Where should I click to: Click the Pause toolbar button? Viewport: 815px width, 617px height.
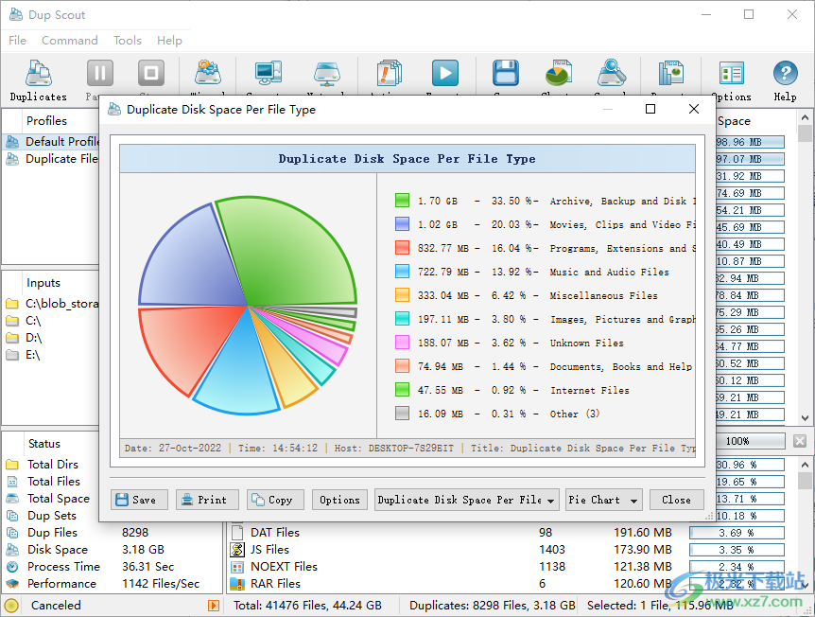tap(100, 73)
